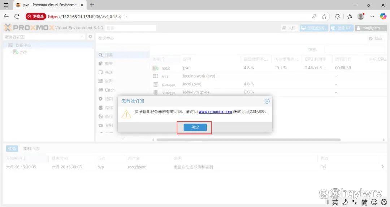Viewport: 390px width, 207px height.
Task: Open browser more options menu
Action: [372, 16]
